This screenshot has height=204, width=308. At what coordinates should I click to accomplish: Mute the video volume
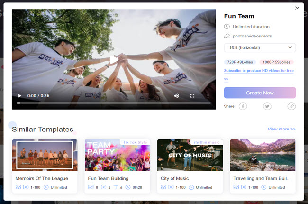pyautogui.click(x=176, y=96)
